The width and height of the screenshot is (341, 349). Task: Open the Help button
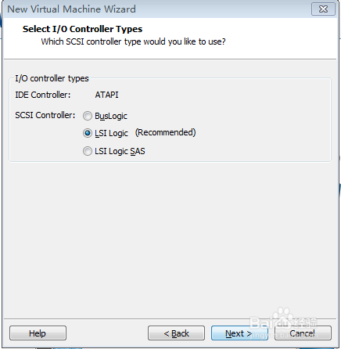[x=38, y=333]
